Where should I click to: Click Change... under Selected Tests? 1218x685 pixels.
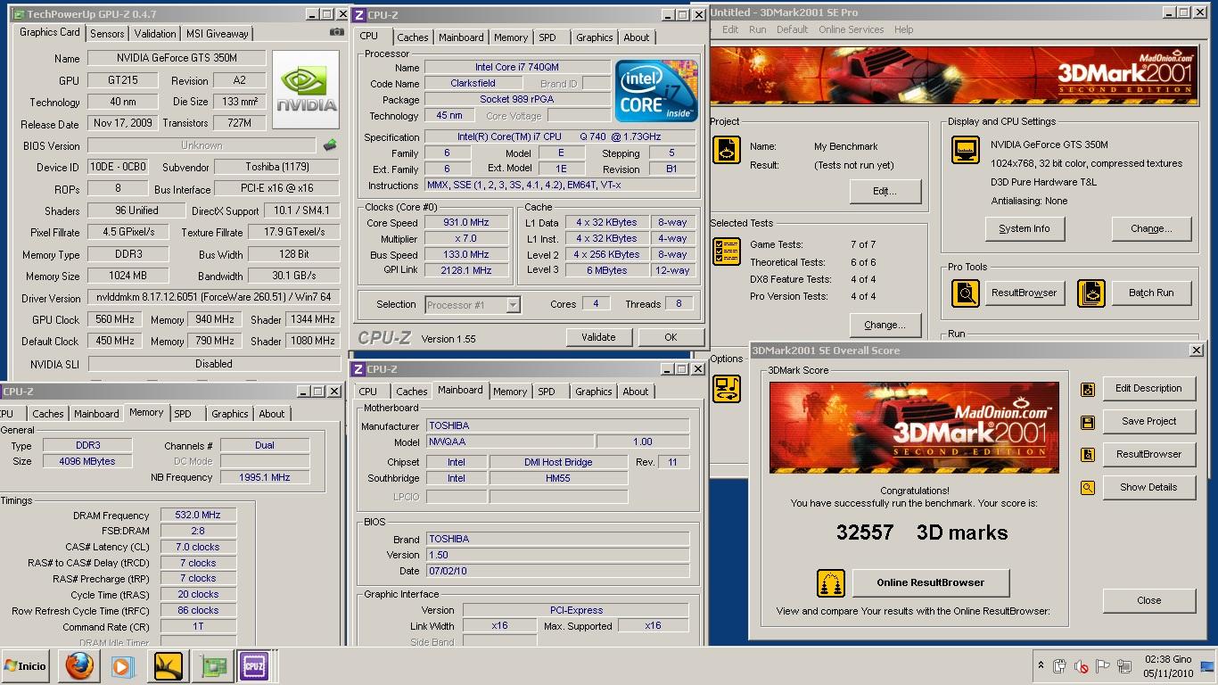[885, 325]
